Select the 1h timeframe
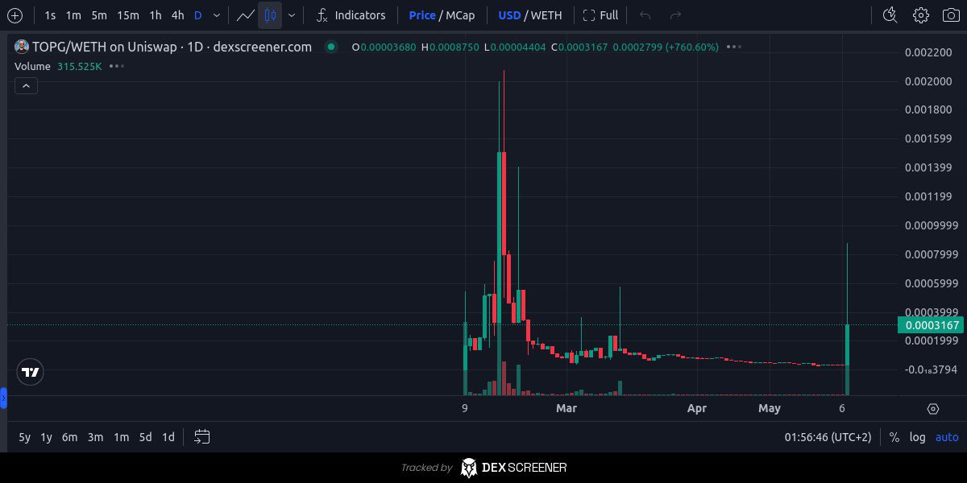The height and width of the screenshot is (483, 967). pos(156,15)
